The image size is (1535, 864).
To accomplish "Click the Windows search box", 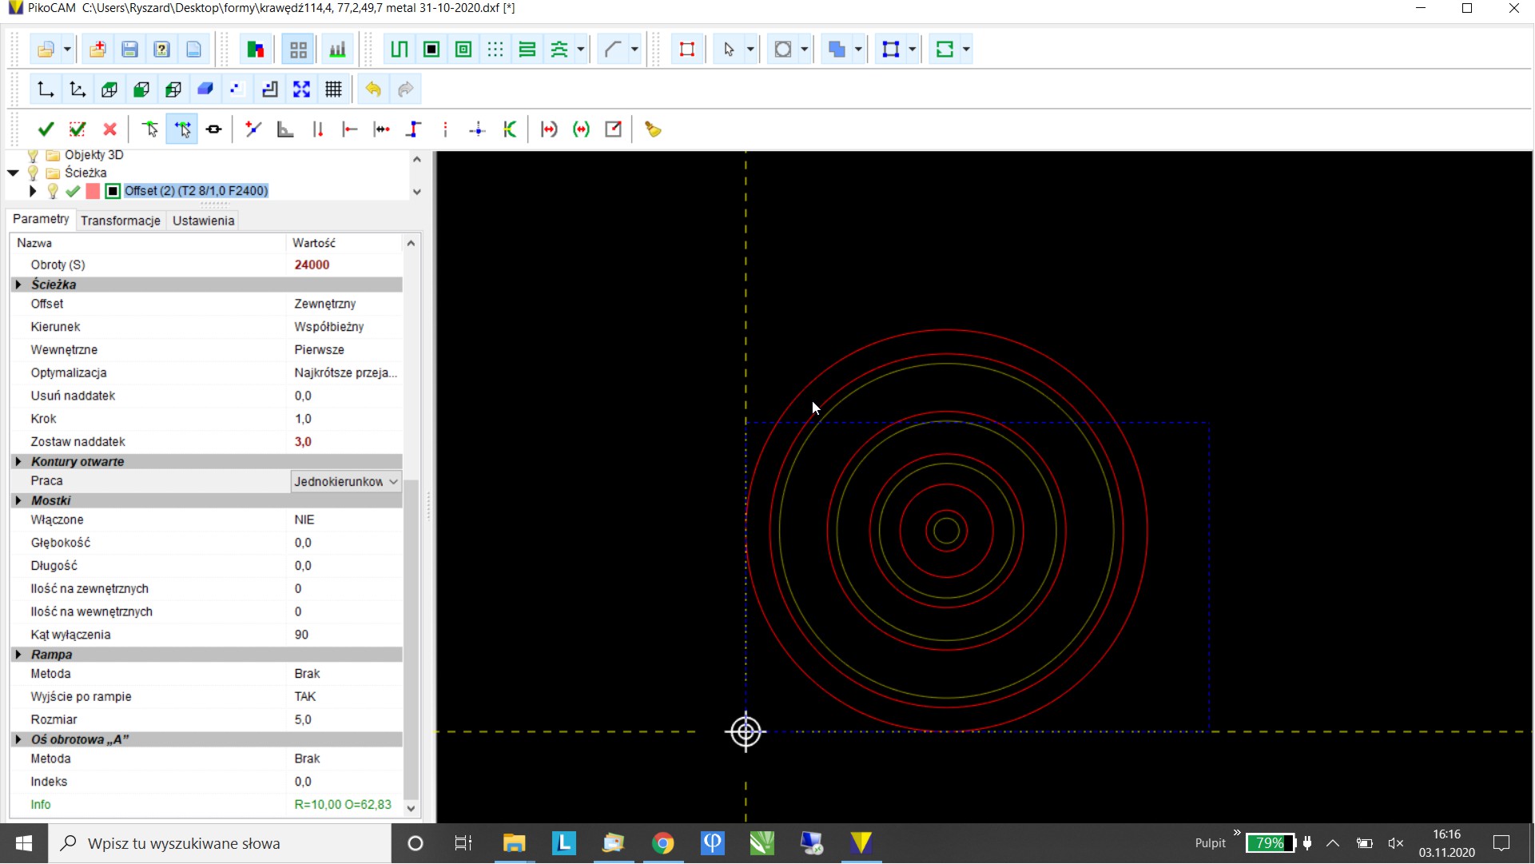I will tap(220, 844).
